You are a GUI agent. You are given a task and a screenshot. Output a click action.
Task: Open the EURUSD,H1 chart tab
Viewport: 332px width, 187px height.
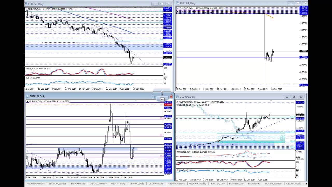(254, 184)
